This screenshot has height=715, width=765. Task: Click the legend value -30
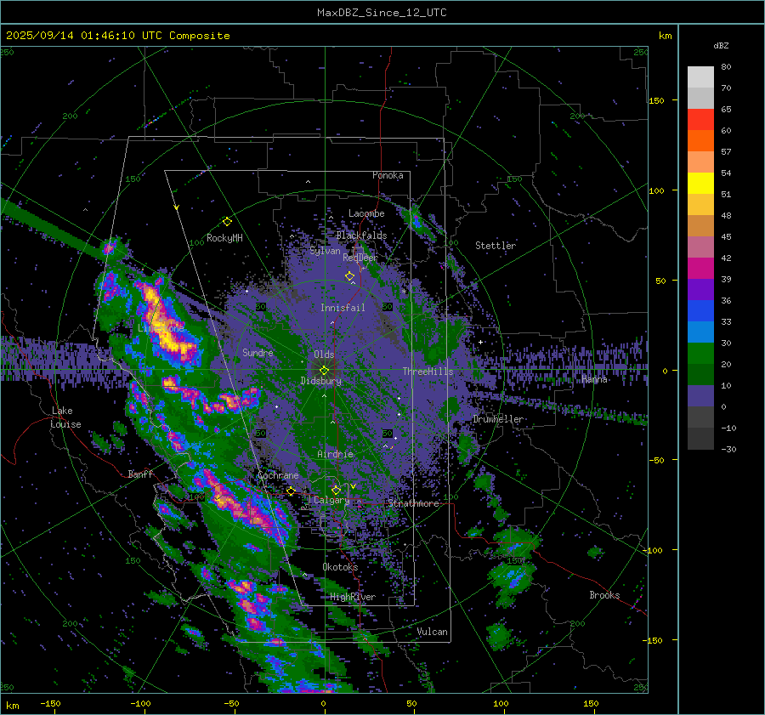coord(728,449)
